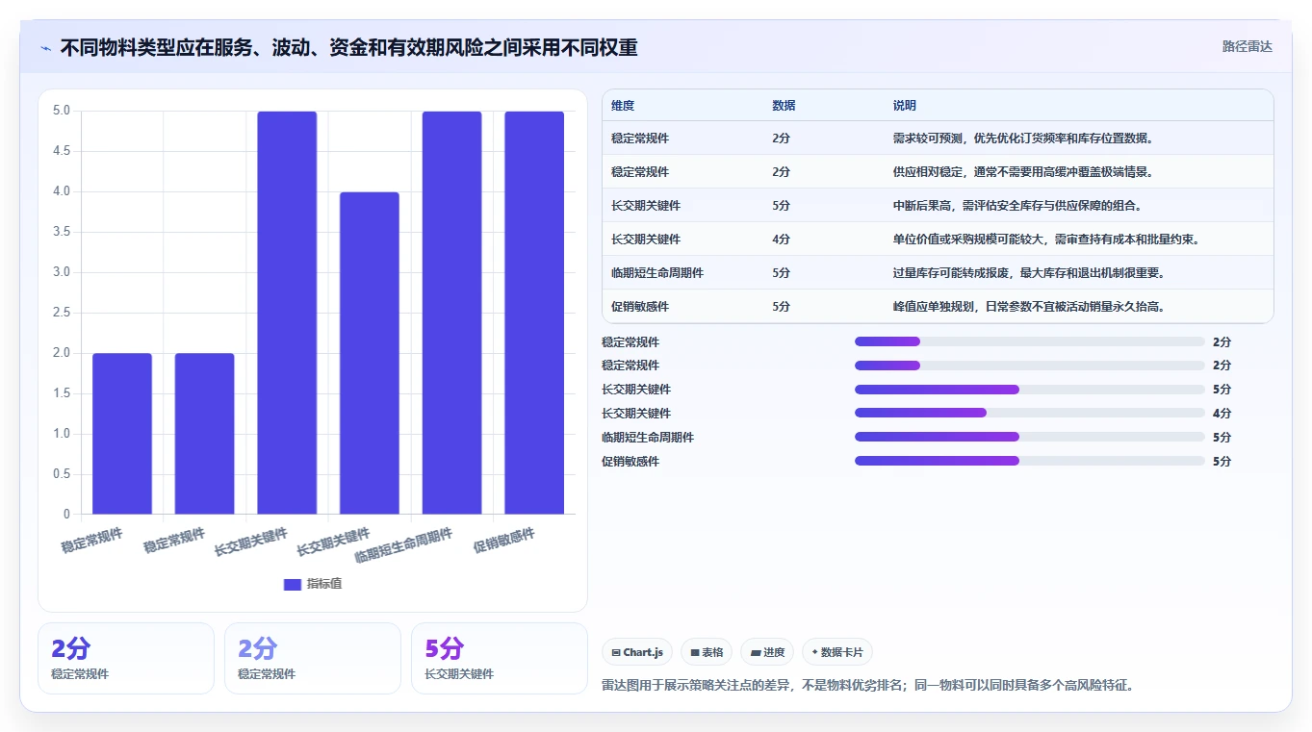Viewport: 1312px width, 732px height.
Task: Click the 临期短生命周期件 cell in the table
Action: pyautogui.click(x=657, y=273)
